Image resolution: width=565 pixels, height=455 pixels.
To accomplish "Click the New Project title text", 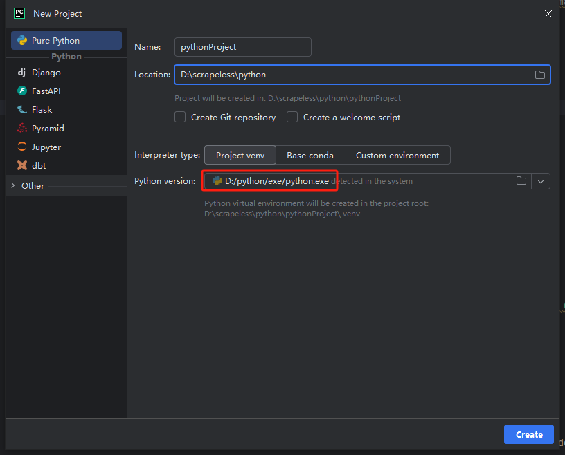I will (x=57, y=14).
